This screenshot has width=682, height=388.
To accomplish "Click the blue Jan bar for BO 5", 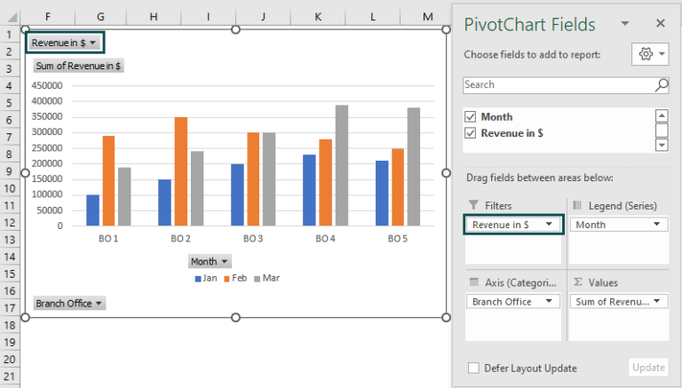I will [x=382, y=194].
